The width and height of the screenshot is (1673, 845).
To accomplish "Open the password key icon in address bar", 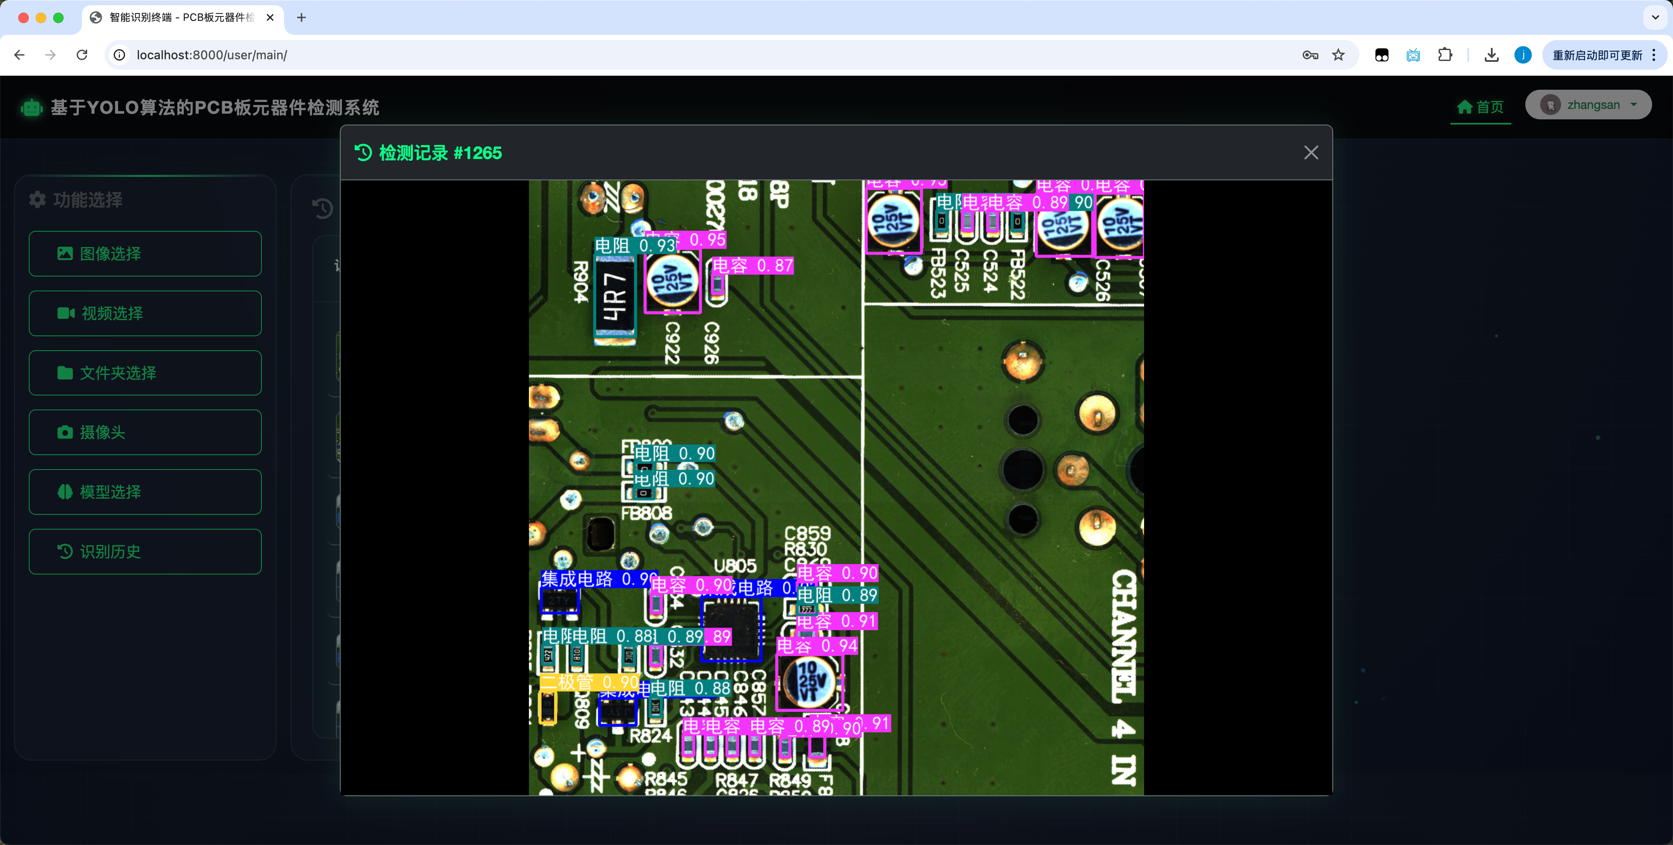I will pyautogui.click(x=1310, y=55).
